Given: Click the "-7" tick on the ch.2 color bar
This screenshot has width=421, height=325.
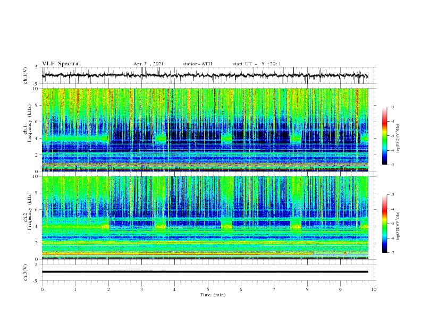Looking at the screenshot, I should click(392, 253).
